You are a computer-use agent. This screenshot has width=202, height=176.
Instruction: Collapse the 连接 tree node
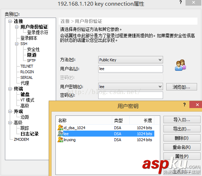pos(10,21)
